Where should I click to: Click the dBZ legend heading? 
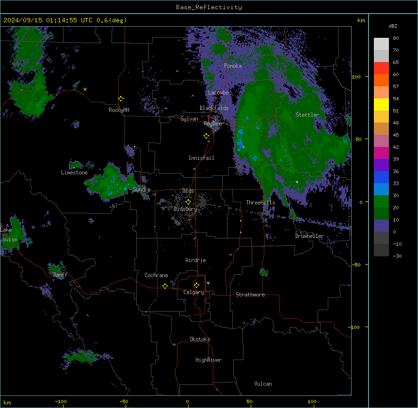pyautogui.click(x=393, y=26)
